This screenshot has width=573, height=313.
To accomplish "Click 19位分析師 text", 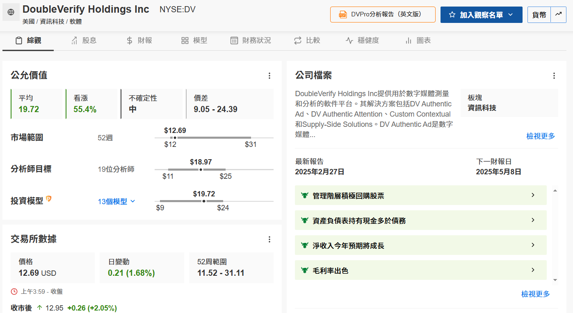I will pos(116,169).
